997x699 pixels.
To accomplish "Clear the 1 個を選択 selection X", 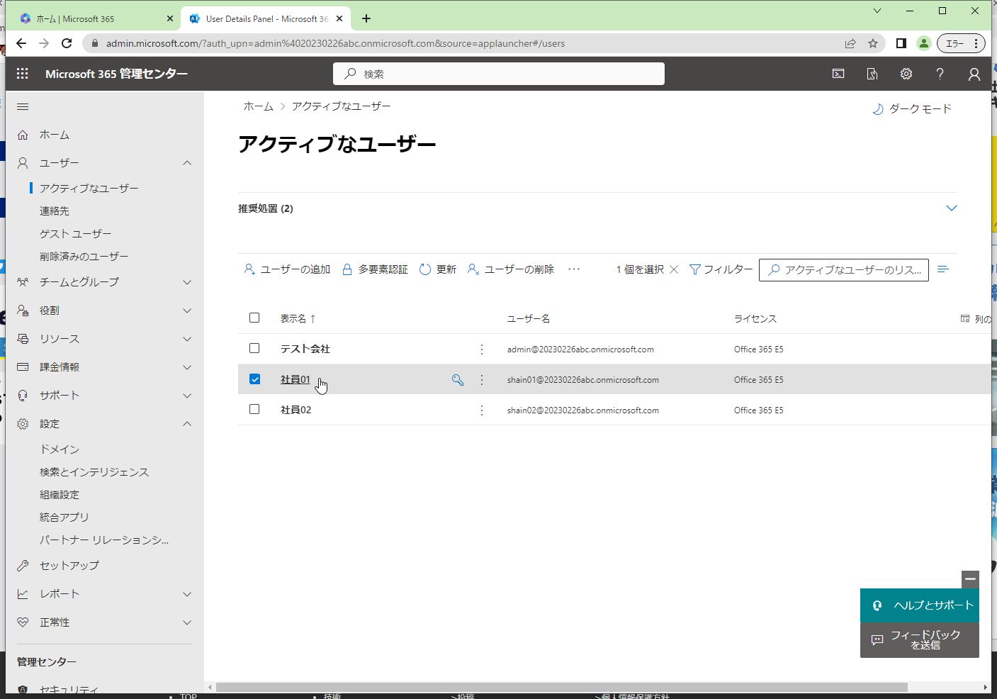I will [x=674, y=269].
